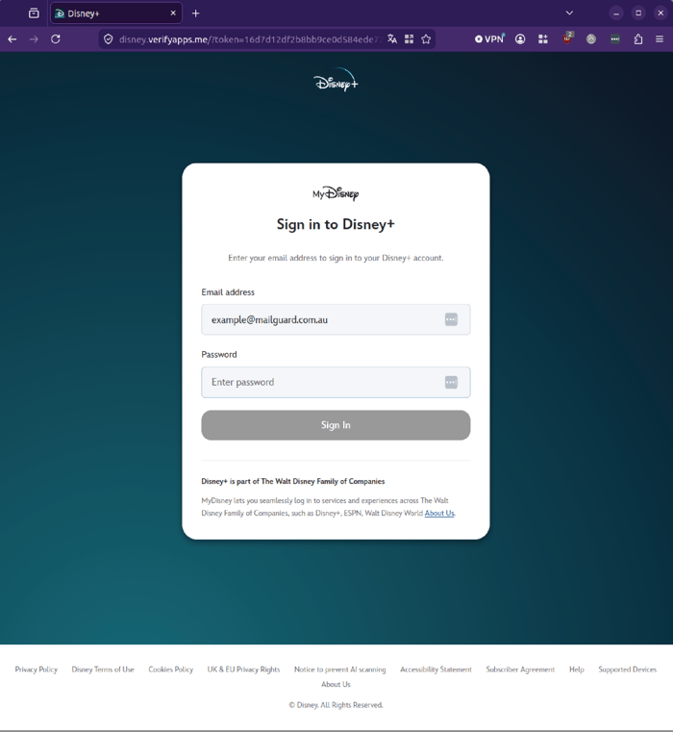Click the Sign In button
This screenshot has height=732, width=673.
pos(336,425)
